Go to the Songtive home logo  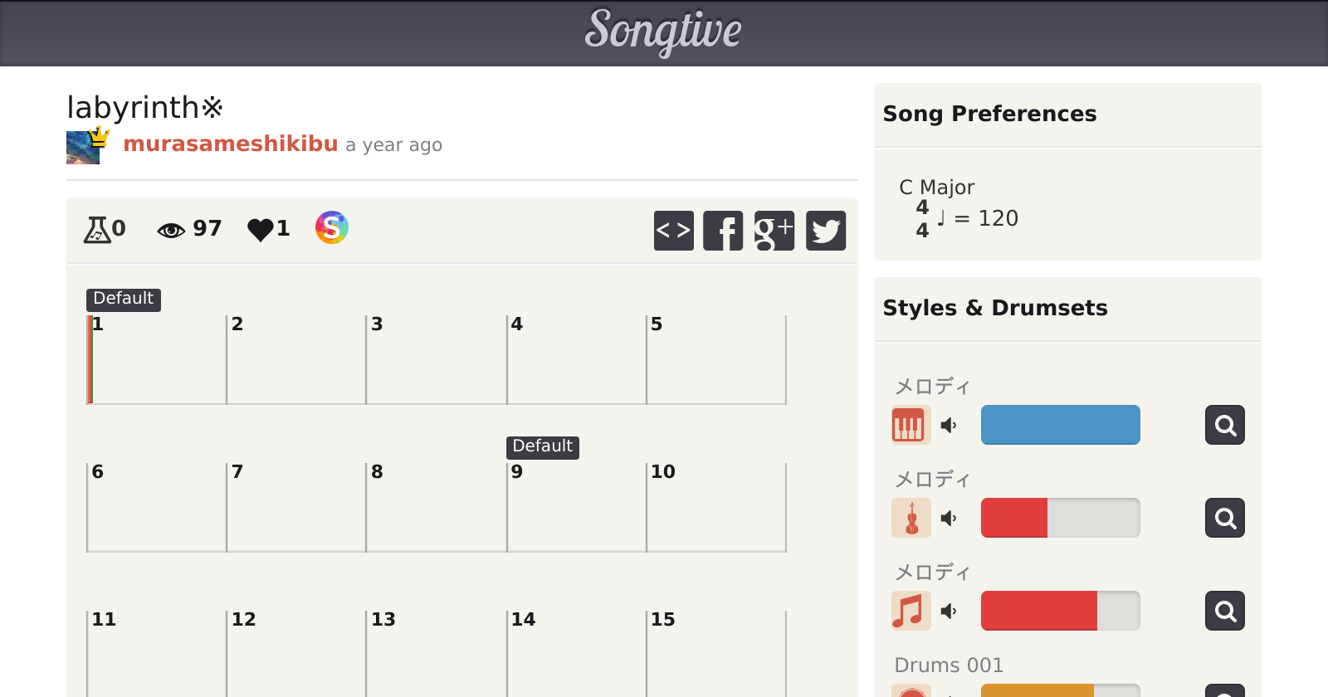point(663,32)
